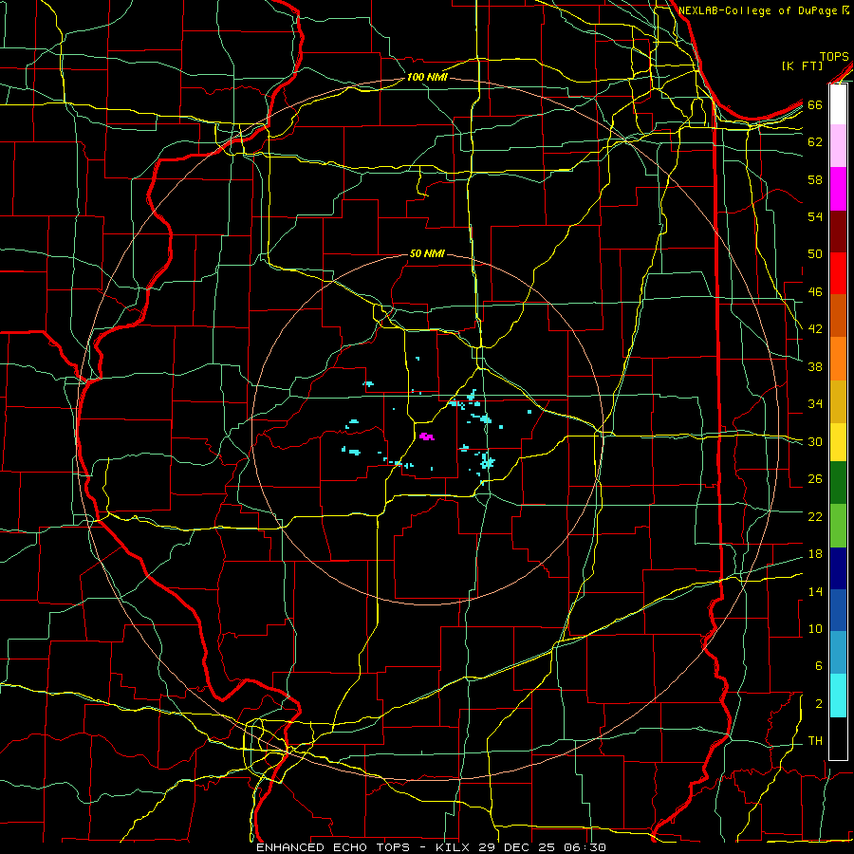Click the light blue 14 kft legend swatch
The width and height of the screenshot is (854, 854).
[838, 652]
